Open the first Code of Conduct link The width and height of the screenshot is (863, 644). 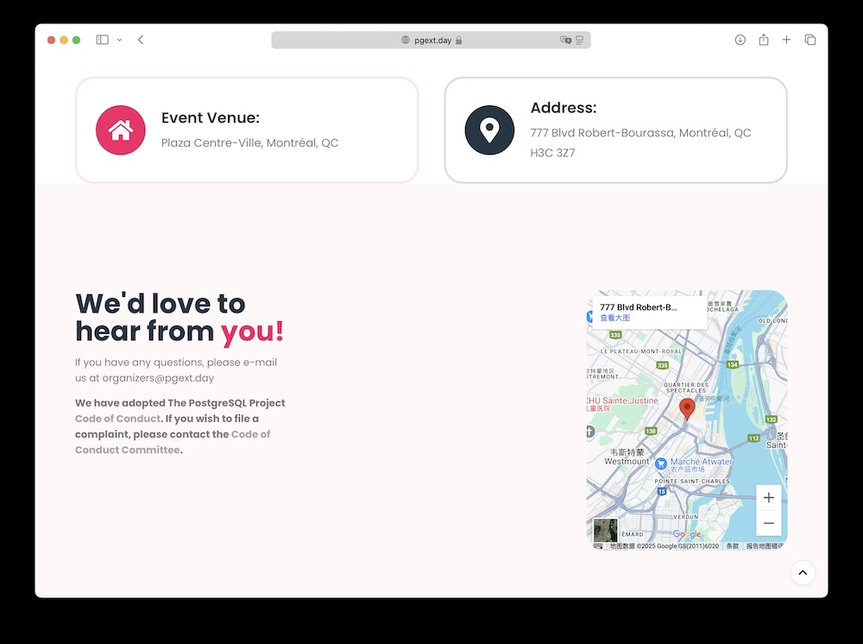click(117, 419)
